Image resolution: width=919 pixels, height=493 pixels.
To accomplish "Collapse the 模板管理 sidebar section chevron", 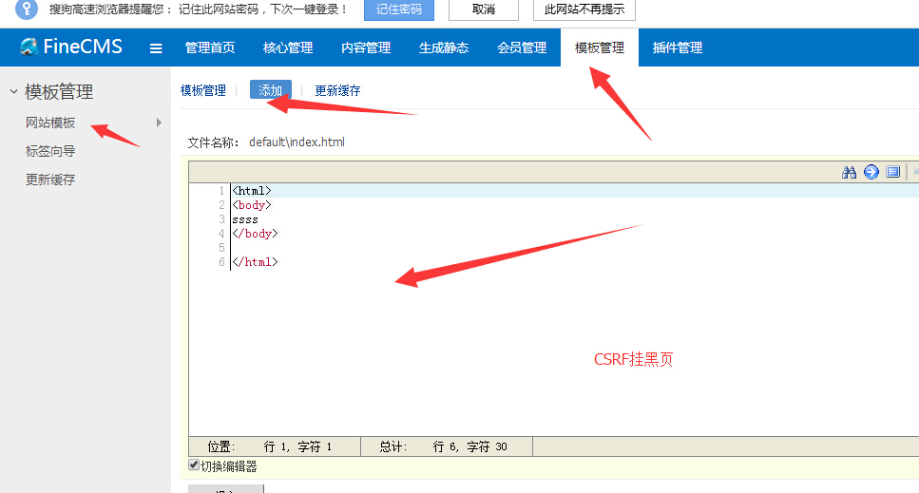I will coord(13,91).
